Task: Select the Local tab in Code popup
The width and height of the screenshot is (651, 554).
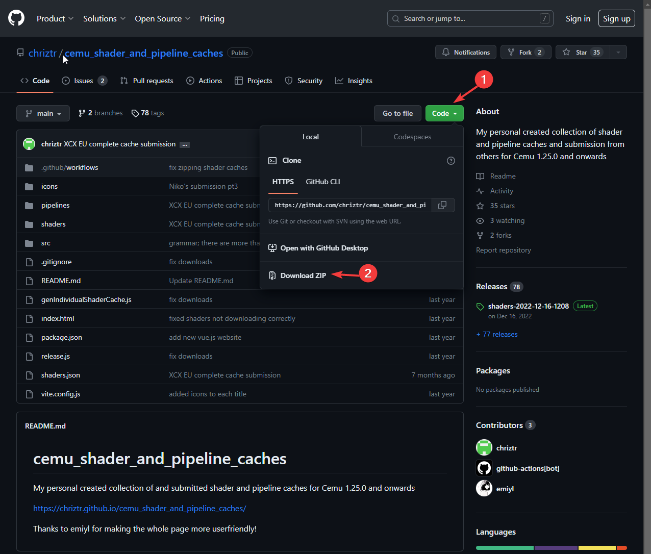Action: coord(311,137)
